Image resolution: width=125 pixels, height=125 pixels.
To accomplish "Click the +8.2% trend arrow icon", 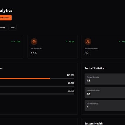I will pos(67,42).
